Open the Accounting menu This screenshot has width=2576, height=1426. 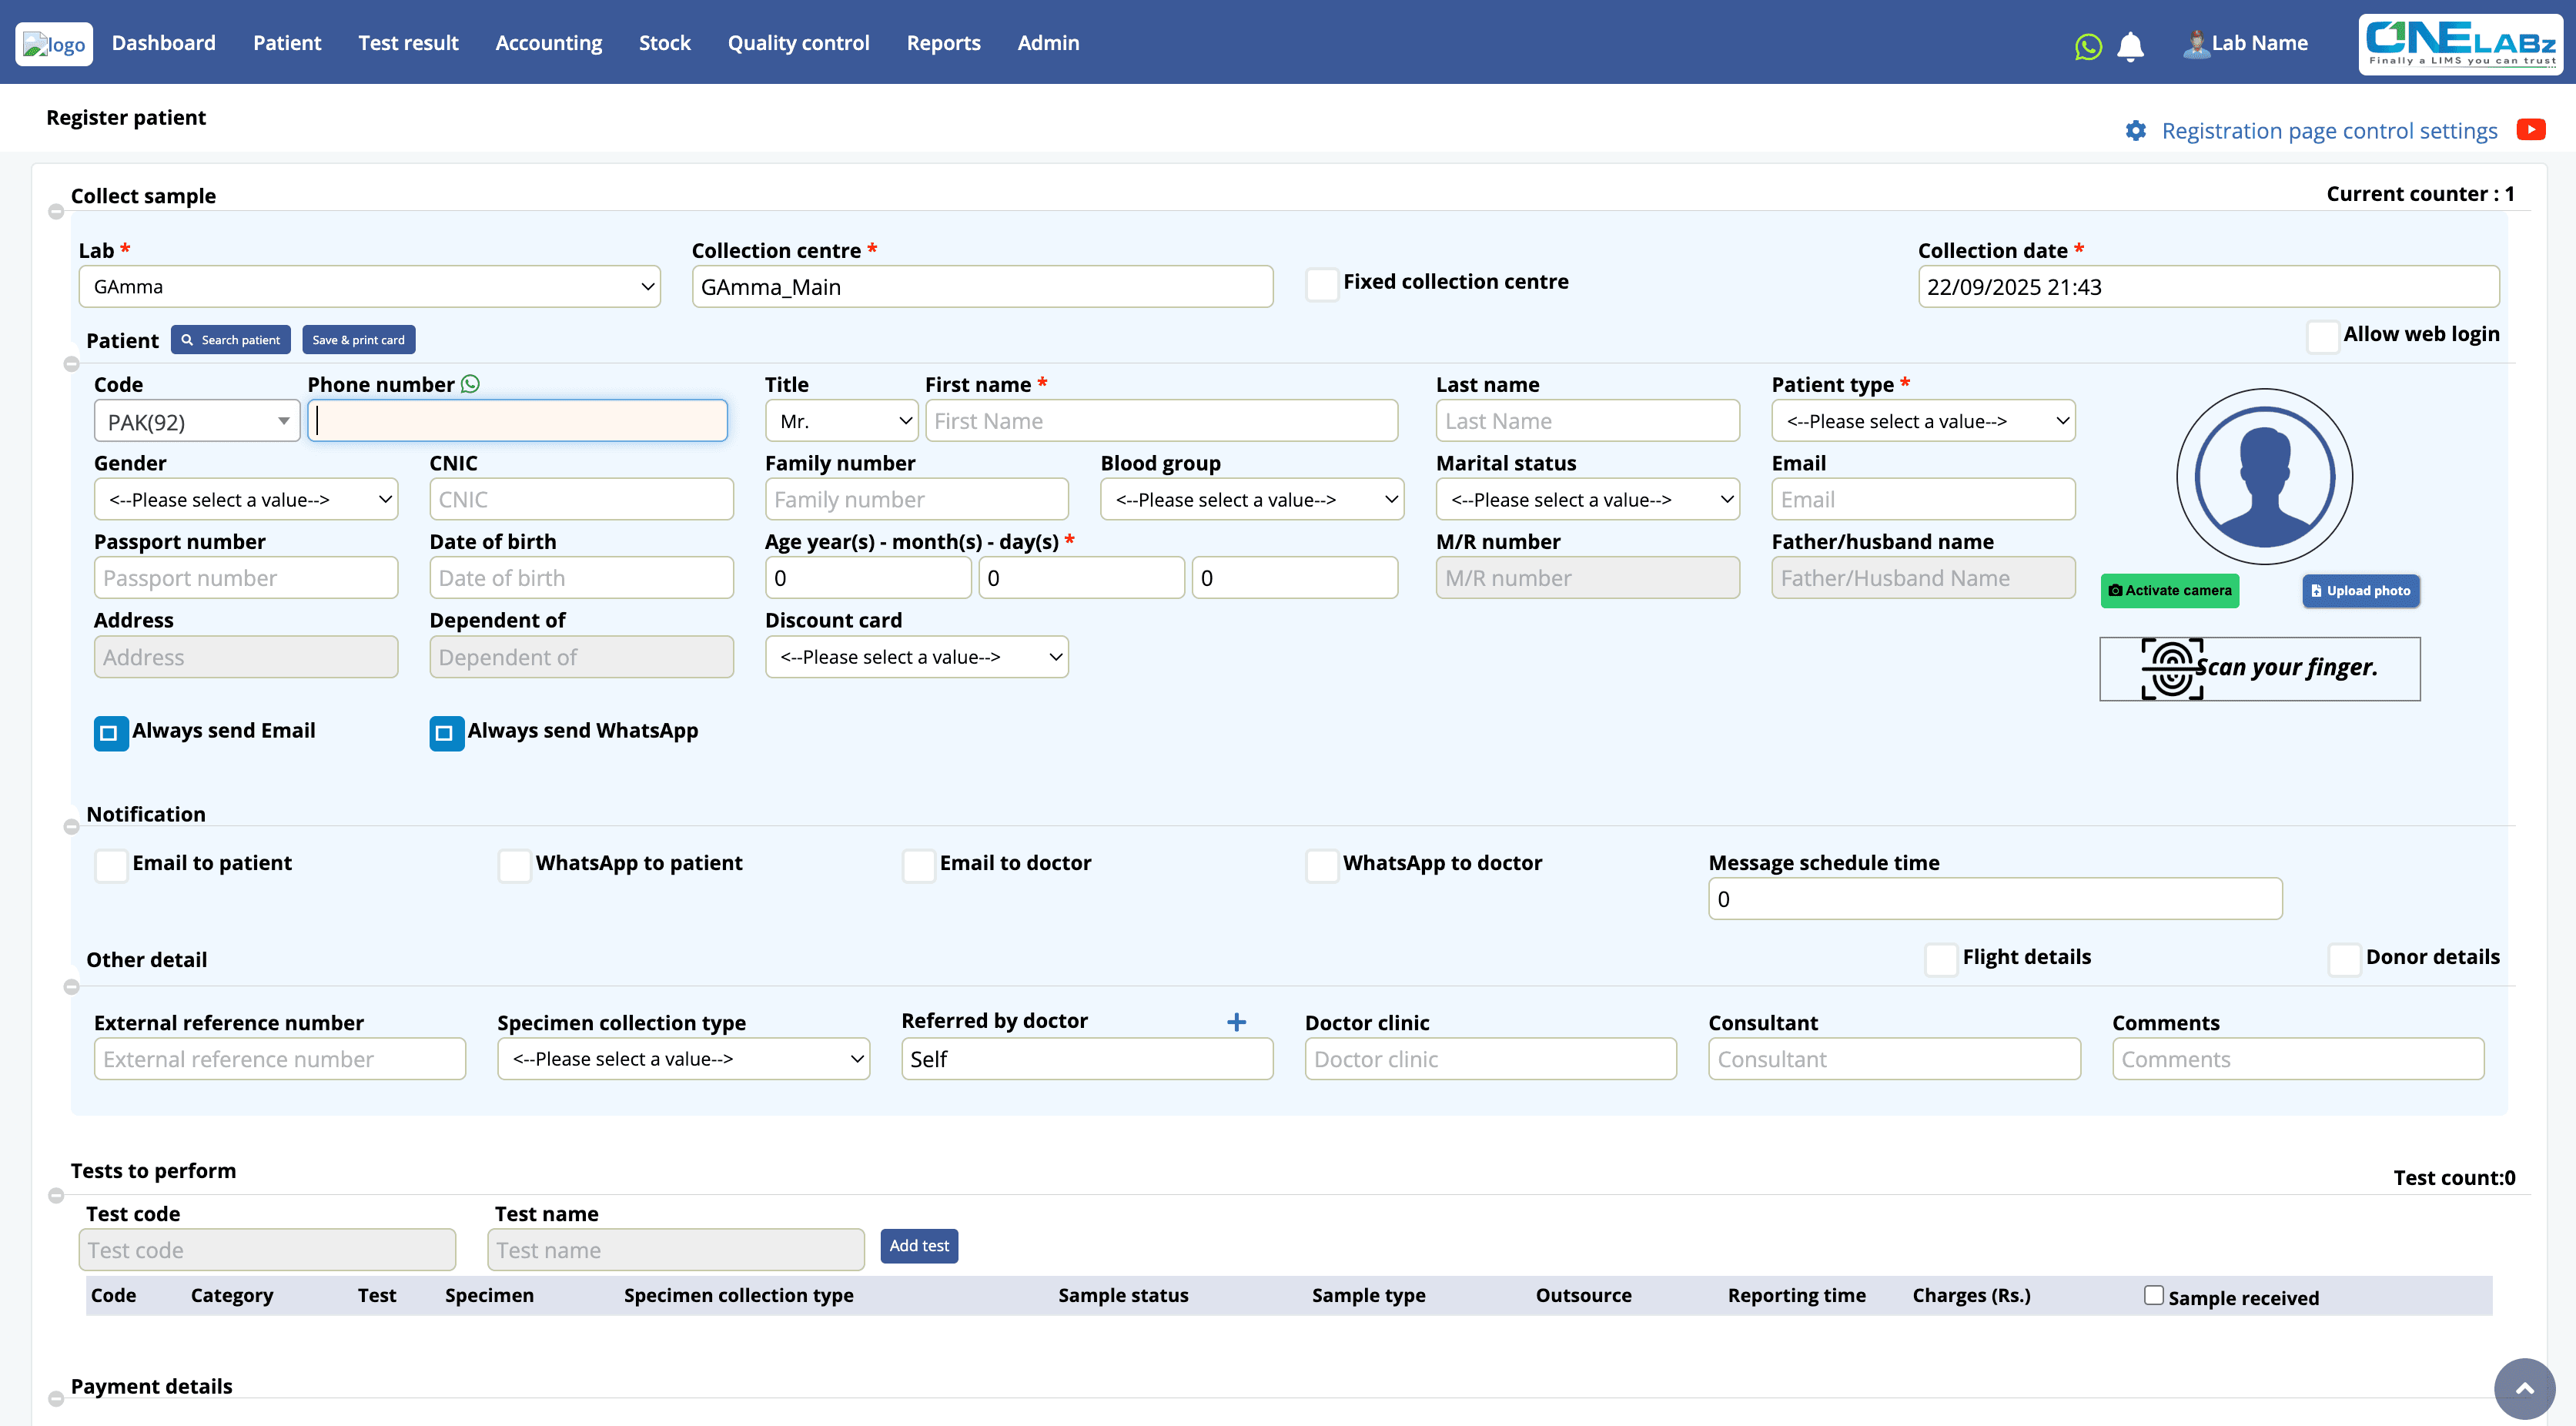click(x=548, y=43)
